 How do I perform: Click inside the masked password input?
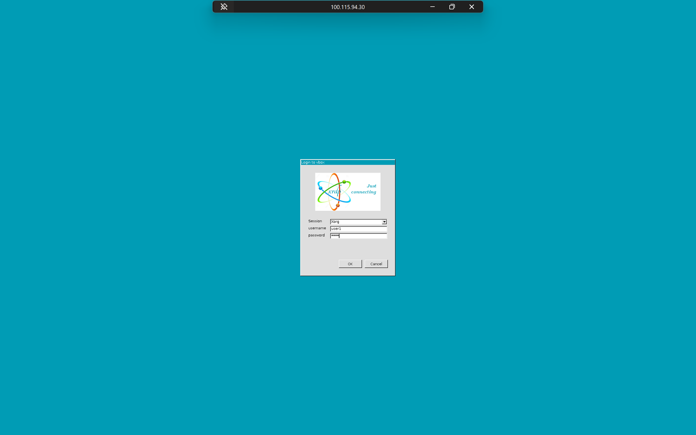coord(358,236)
